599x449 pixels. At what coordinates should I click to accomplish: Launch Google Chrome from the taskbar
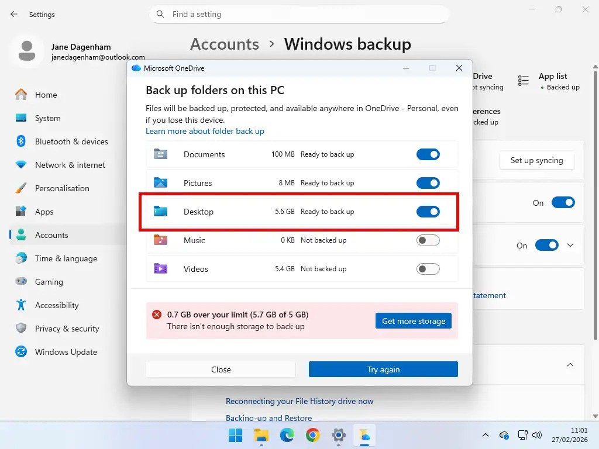pos(312,435)
